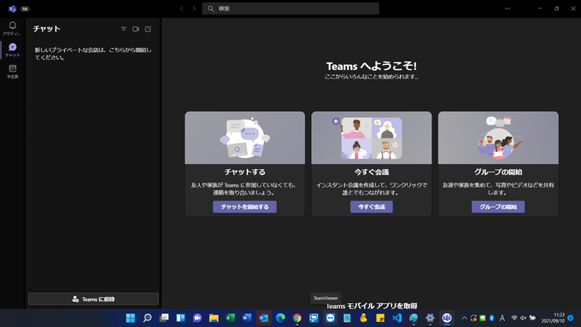The image size is (581, 327).
Task: Click the Bluetooth icon in the system tray
Action: pyautogui.click(x=491, y=318)
